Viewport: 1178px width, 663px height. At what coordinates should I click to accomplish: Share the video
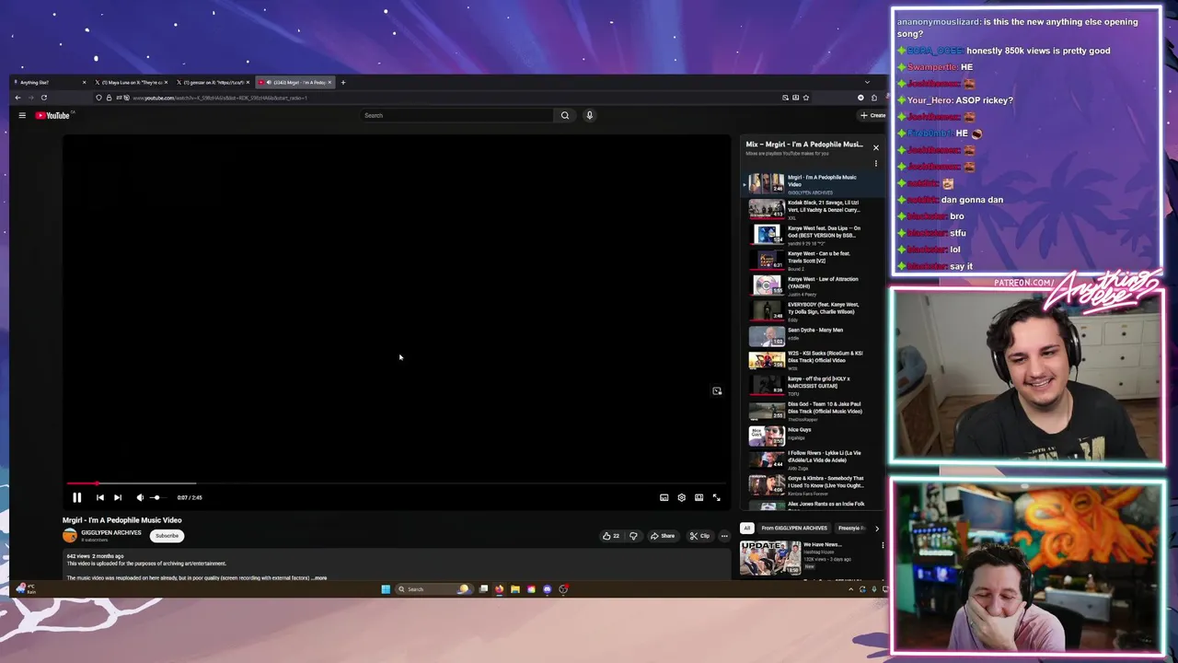point(663,536)
